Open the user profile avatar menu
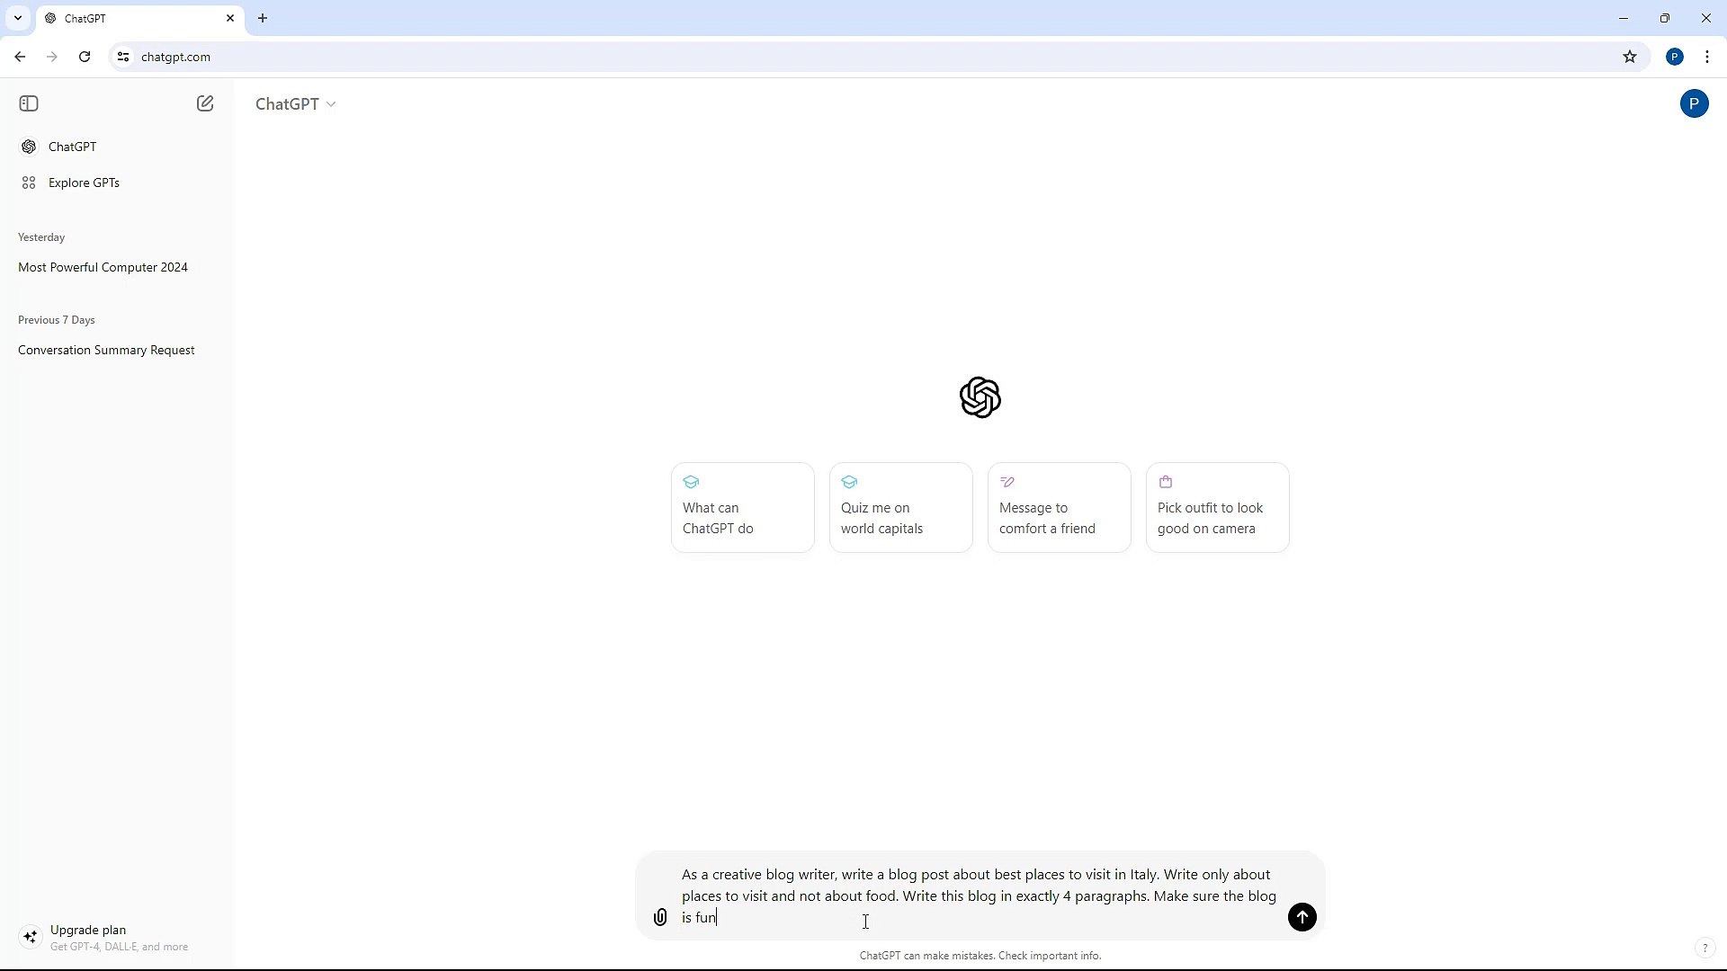The height and width of the screenshot is (971, 1727). 1694,103
